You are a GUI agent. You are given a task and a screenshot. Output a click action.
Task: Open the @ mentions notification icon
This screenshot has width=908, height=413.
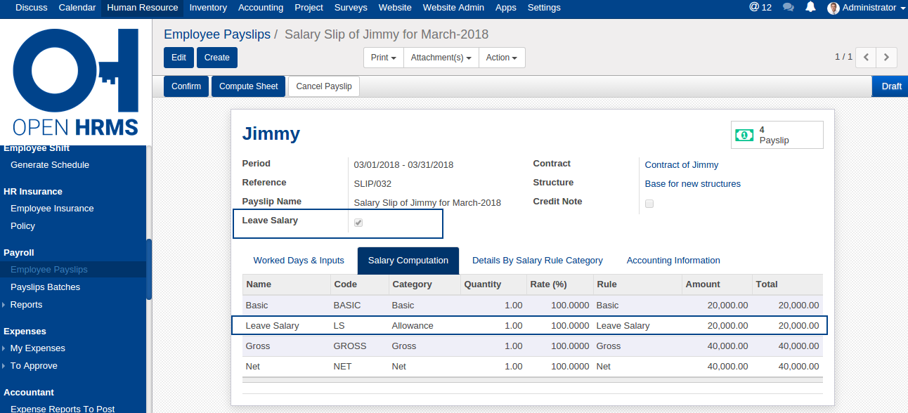pos(754,8)
